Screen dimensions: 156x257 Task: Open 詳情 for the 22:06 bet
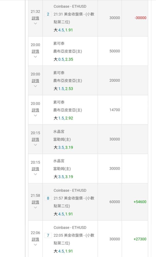tap(35, 239)
